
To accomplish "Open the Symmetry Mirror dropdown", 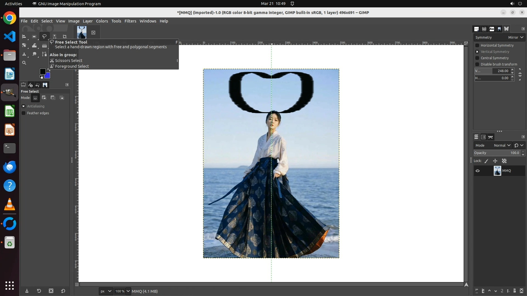I will 515,37.
